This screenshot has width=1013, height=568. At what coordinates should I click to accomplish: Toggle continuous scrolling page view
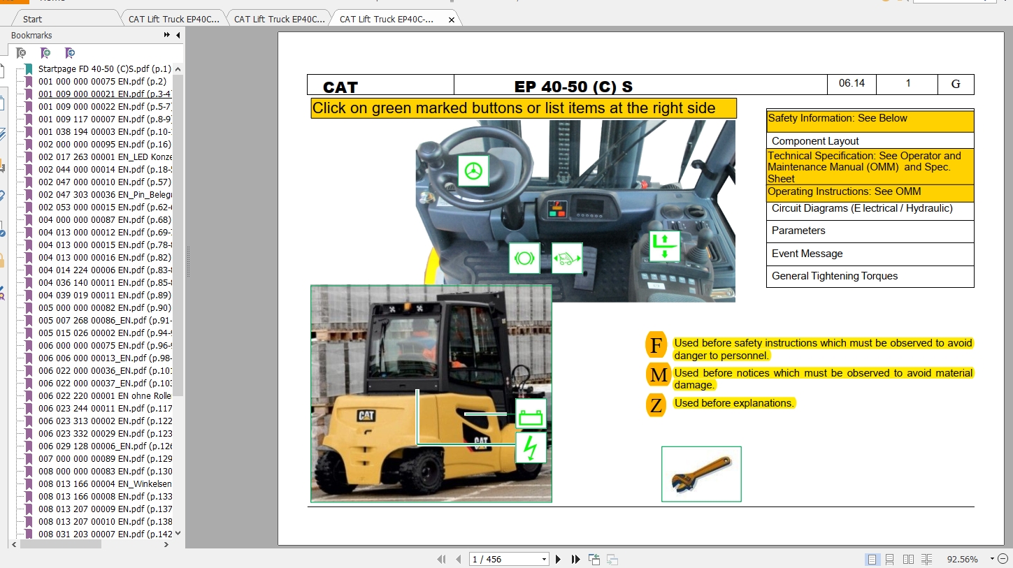889,559
